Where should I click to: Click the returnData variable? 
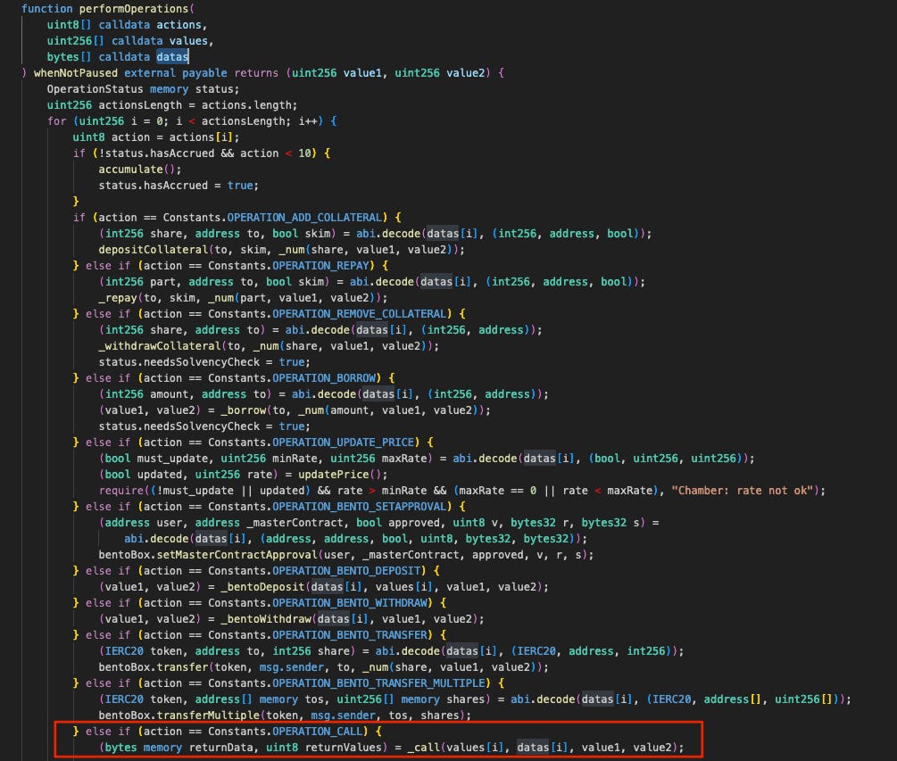(220, 747)
